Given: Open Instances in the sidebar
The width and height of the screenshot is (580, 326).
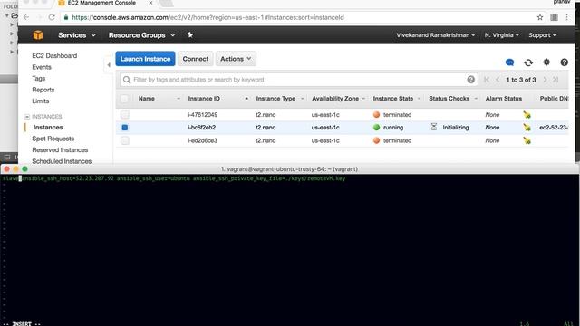Looking at the screenshot, I should pyautogui.click(x=48, y=127).
